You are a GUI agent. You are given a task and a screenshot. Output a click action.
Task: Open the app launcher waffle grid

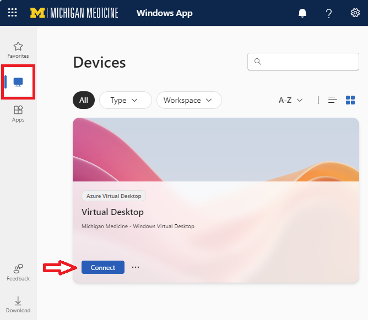(12, 13)
